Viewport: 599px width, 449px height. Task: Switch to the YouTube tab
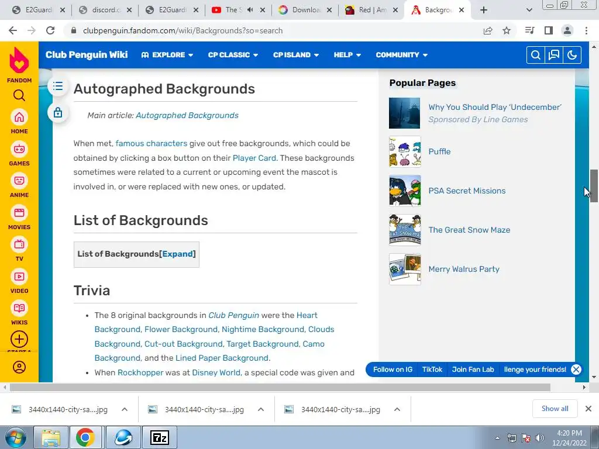[239, 10]
